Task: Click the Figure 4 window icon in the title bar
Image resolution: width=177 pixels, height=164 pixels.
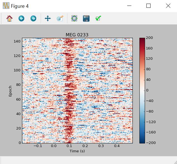Action: pyautogui.click(x=6, y=6)
